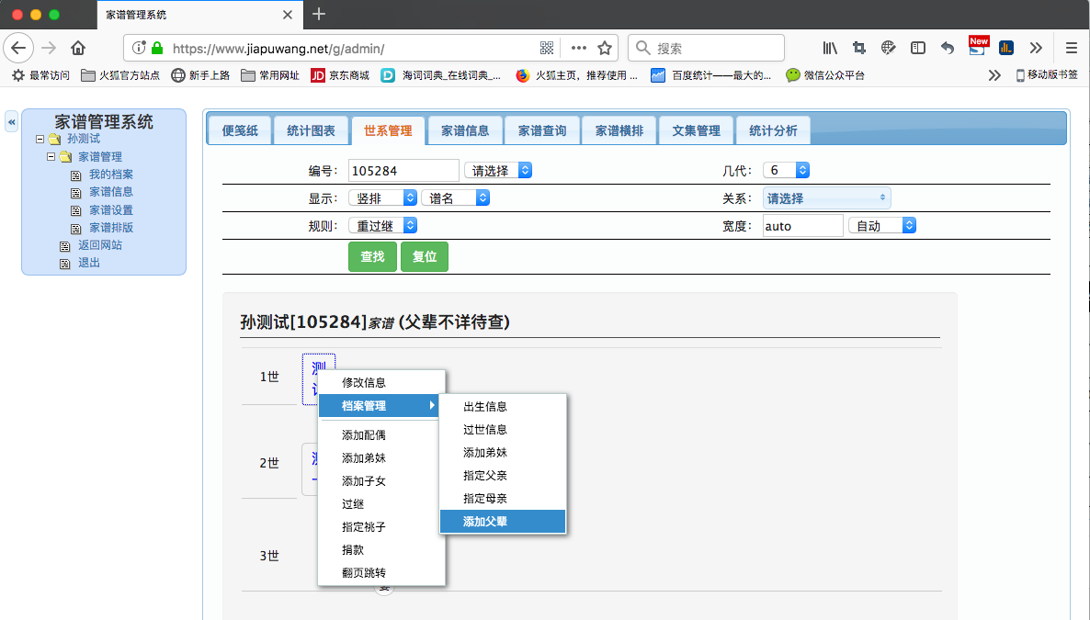This screenshot has width=1090, height=620.
Task: Toggle the sidebar view icon
Action: [x=917, y=48]
